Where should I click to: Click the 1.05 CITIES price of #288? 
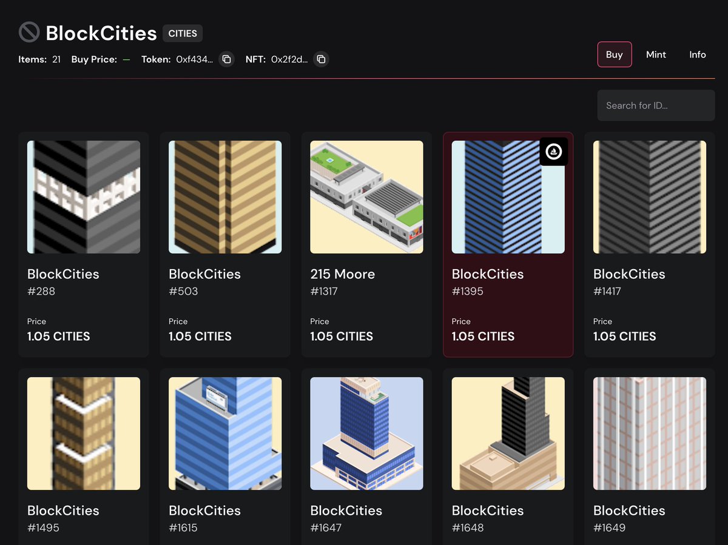click(59, 336)
